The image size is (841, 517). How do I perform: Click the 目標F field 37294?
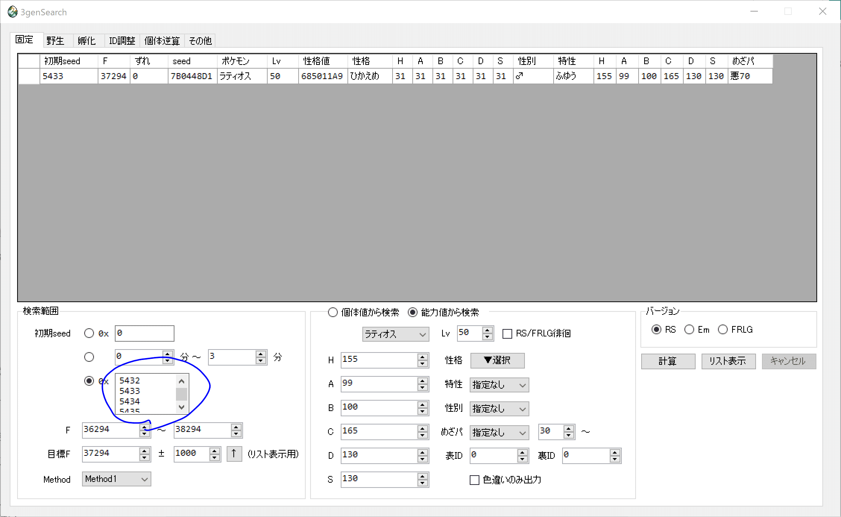(x=111, y=454)
